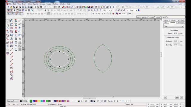
Task: Open the Help menu
Action: click(69, 4)
